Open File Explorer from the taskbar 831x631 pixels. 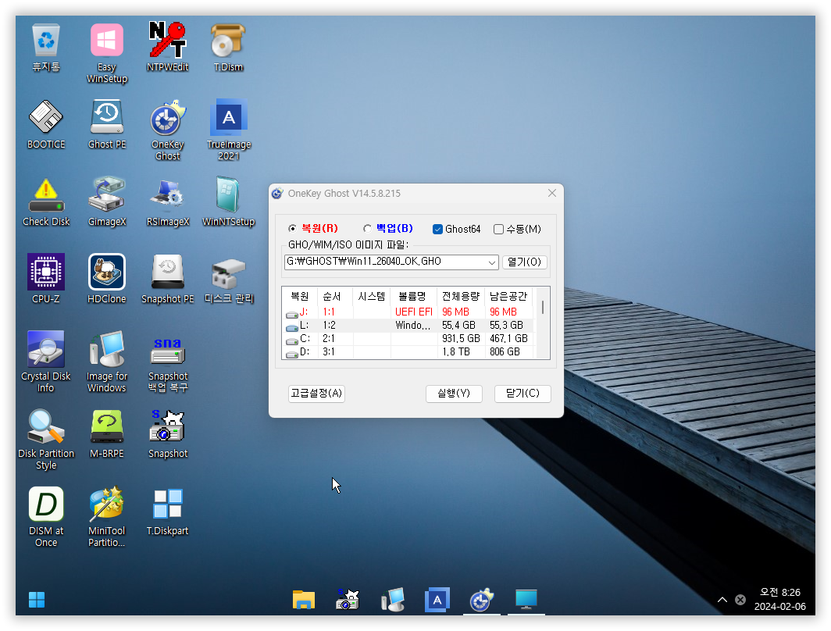(x=304, y=600)
